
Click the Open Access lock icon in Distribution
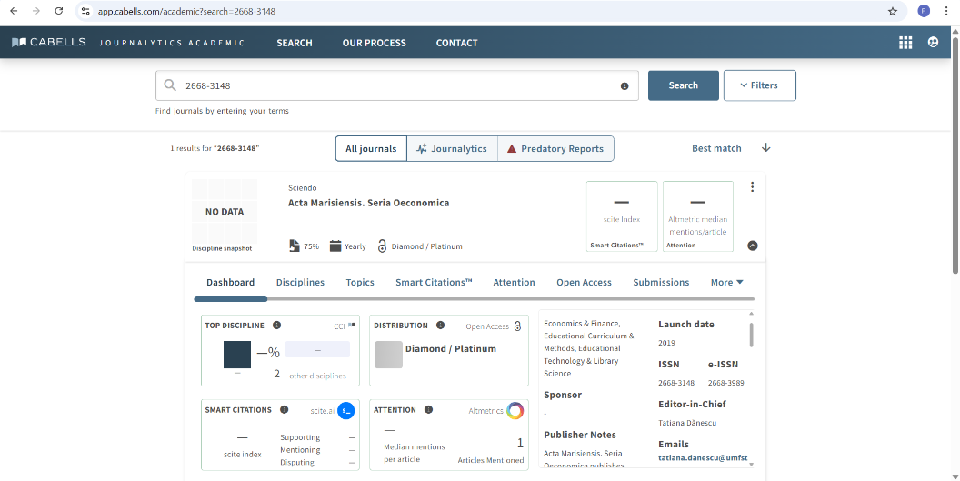coord(517,326)
